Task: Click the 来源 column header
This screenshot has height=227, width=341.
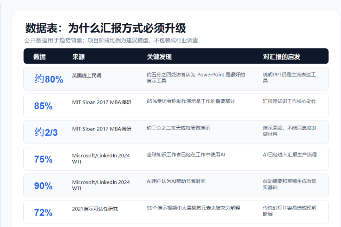Action: coord(78,57)
